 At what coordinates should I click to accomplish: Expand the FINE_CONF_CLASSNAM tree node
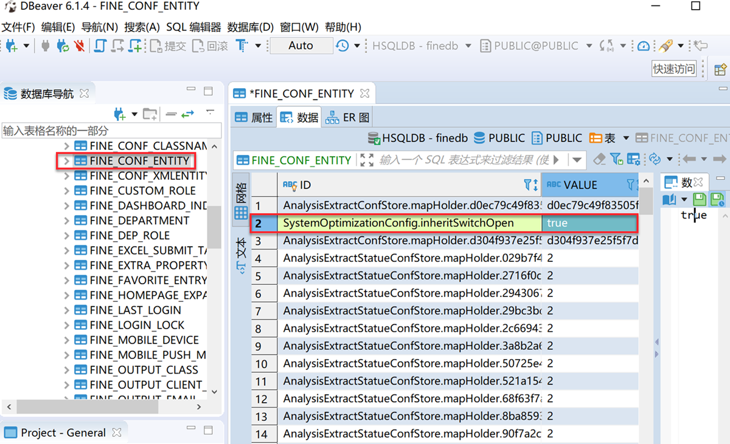[67, 146]
